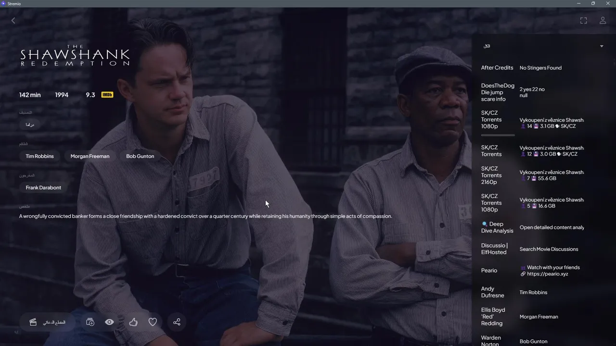Restore down the Stremio window
Viewport: 616px width, 346px height.
tap(593, 3)
